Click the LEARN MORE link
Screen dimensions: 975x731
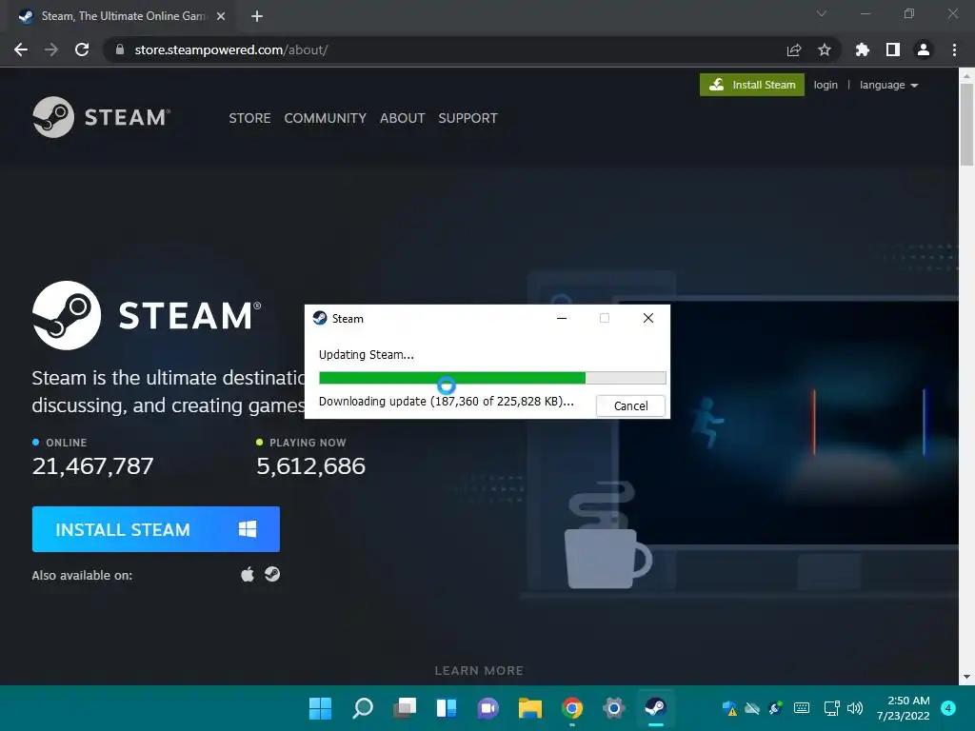(x=479, y=671)
